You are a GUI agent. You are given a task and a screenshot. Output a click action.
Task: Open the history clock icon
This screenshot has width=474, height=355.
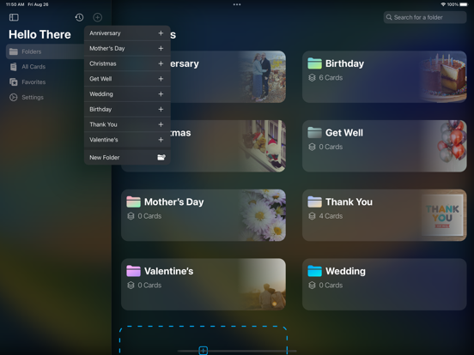79,17
